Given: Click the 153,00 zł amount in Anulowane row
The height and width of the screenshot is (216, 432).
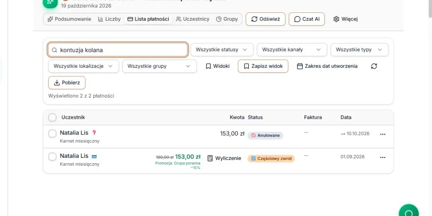Looking at the screenshot, I should pyautogui.click(x=232, y=134).
